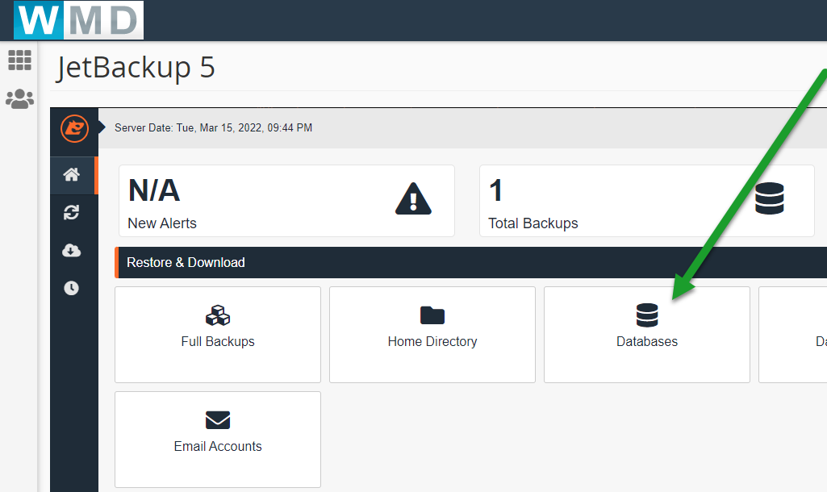
Task: Click the N/A alerts value
Action: (x=154, y=190)
